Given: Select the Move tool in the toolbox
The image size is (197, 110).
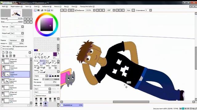Looking at the screenshot, I should point(36,57).
